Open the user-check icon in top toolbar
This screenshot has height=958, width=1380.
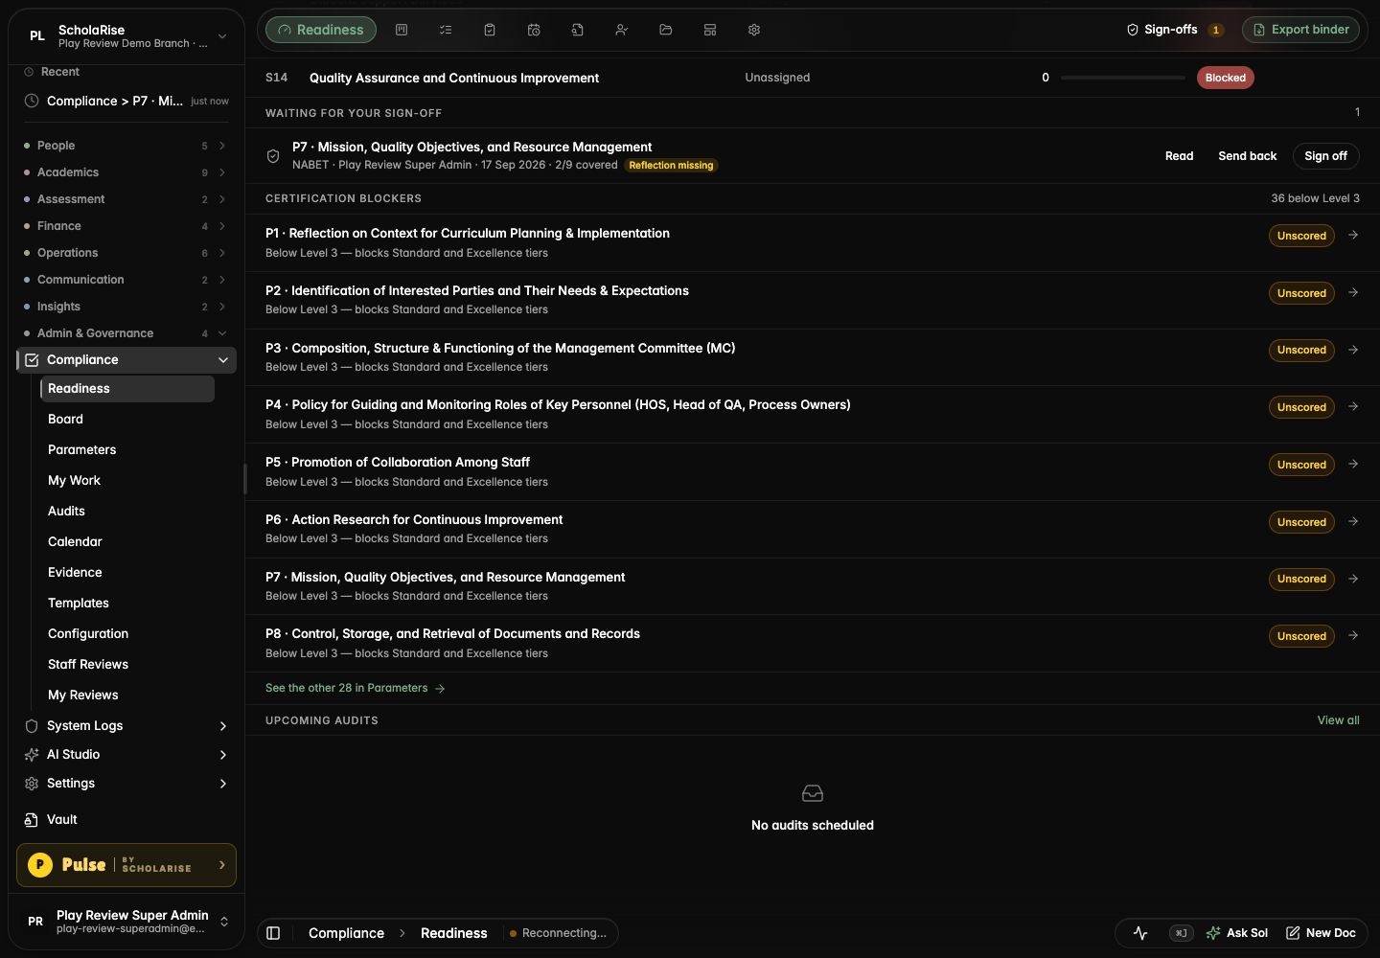coord(622,30)
